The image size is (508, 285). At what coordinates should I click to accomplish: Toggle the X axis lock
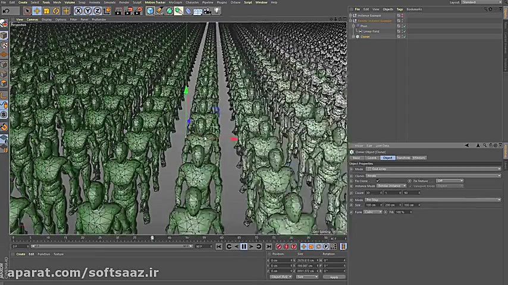point(79,11)
